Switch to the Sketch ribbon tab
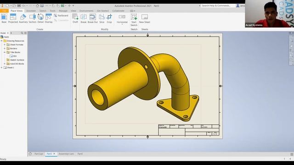This screenshot has height=165, width=294. (43, 11)
